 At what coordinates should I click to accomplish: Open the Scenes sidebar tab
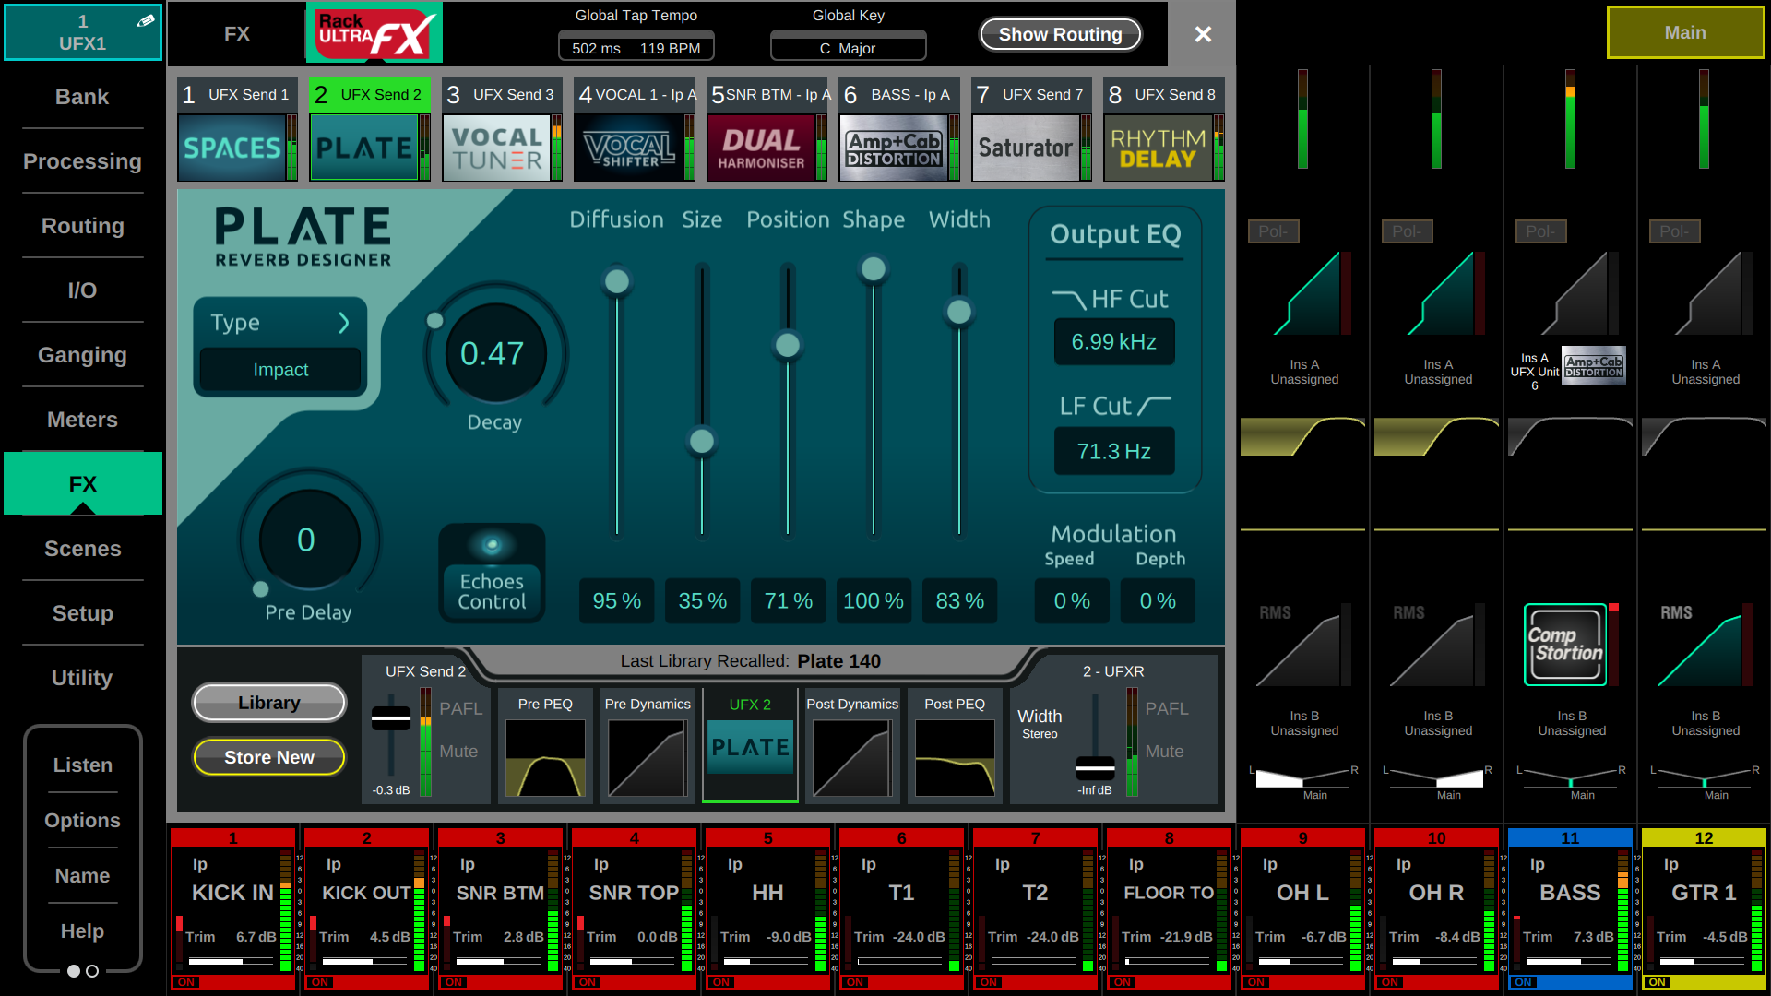click(82, 549)
